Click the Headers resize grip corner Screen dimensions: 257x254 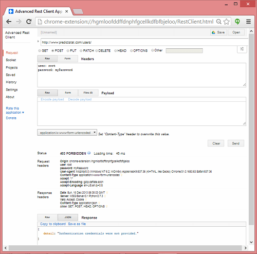(244, 85)
